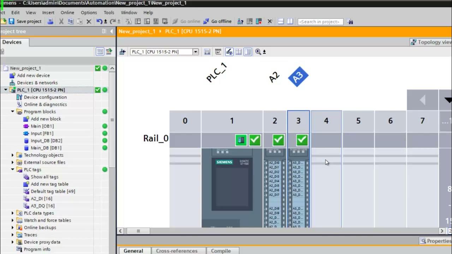The height and width of the screenshot is (254, 452).
Task: Click the Save project icon
Action: pos(12,22)
